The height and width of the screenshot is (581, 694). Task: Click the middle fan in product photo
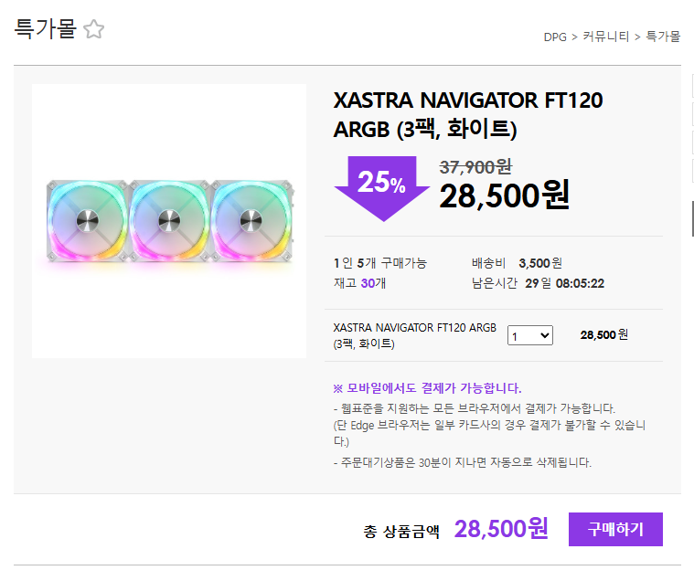coord(169,220)
